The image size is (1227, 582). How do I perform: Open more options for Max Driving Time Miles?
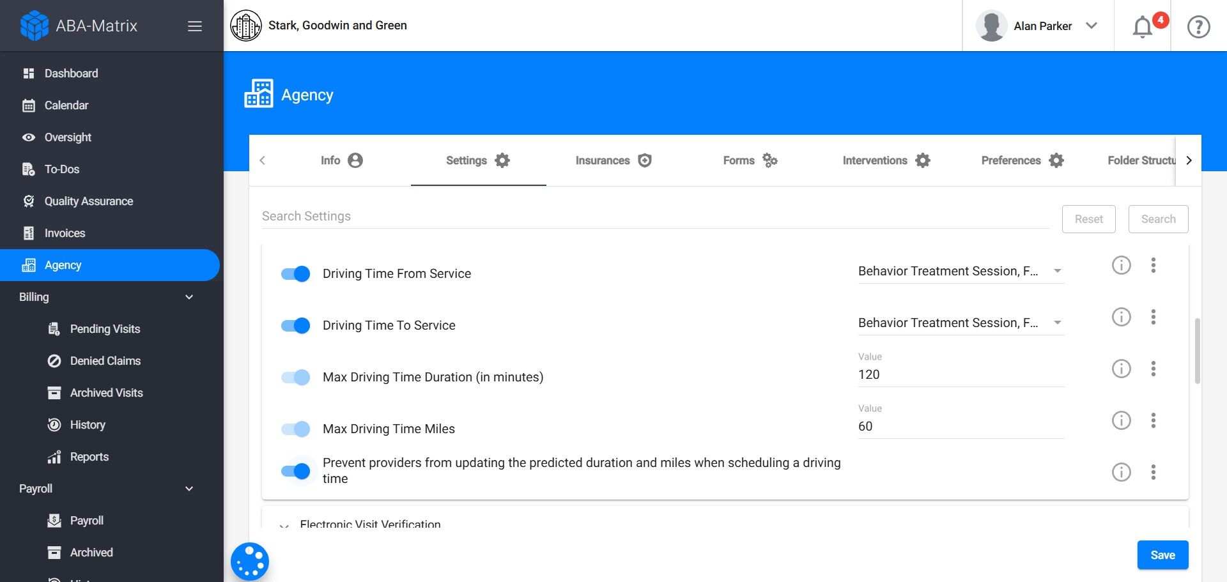click(x=1154, y=420)
